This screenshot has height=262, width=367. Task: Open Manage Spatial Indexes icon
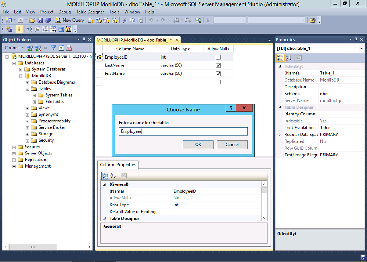click(68, 29)
